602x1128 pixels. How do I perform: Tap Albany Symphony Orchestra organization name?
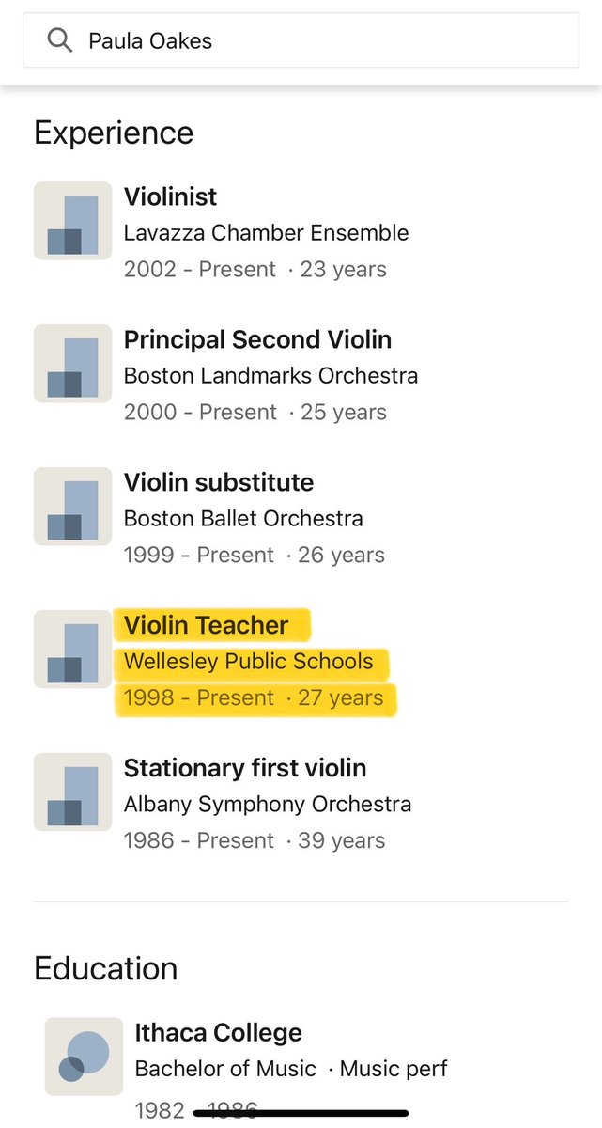(x=268, y=804)
